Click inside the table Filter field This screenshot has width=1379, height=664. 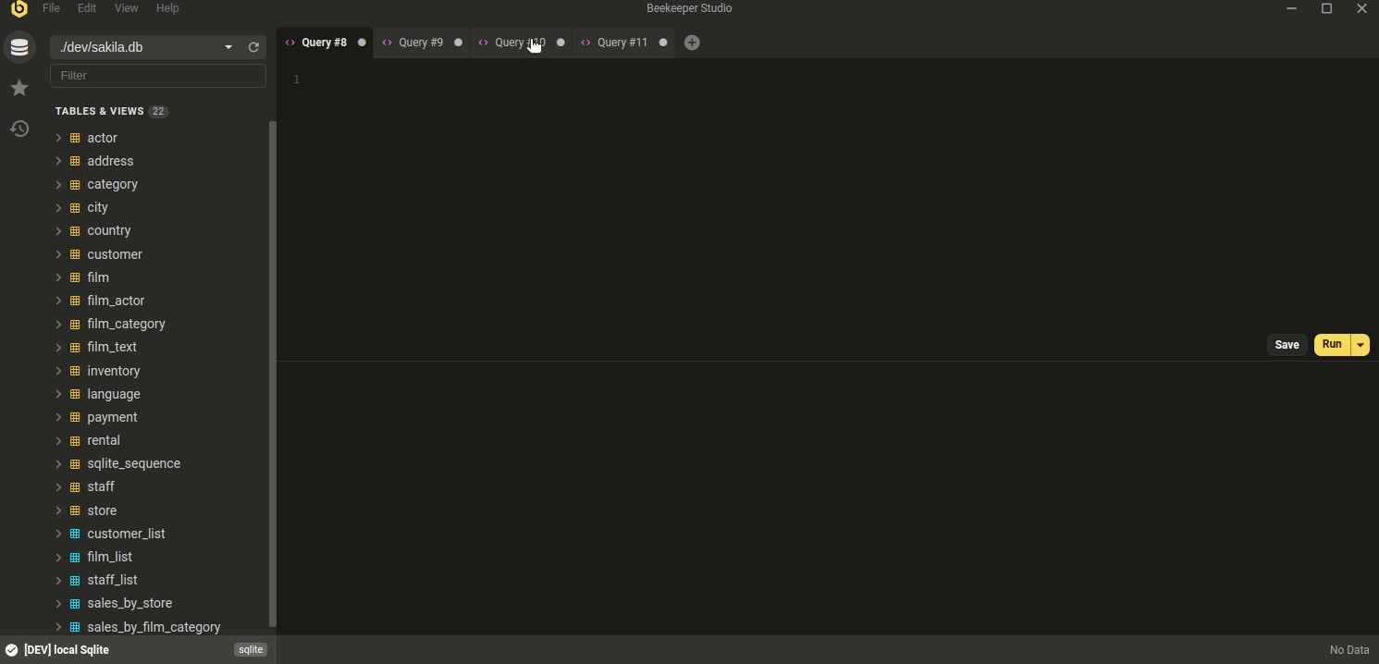[157, 76]
